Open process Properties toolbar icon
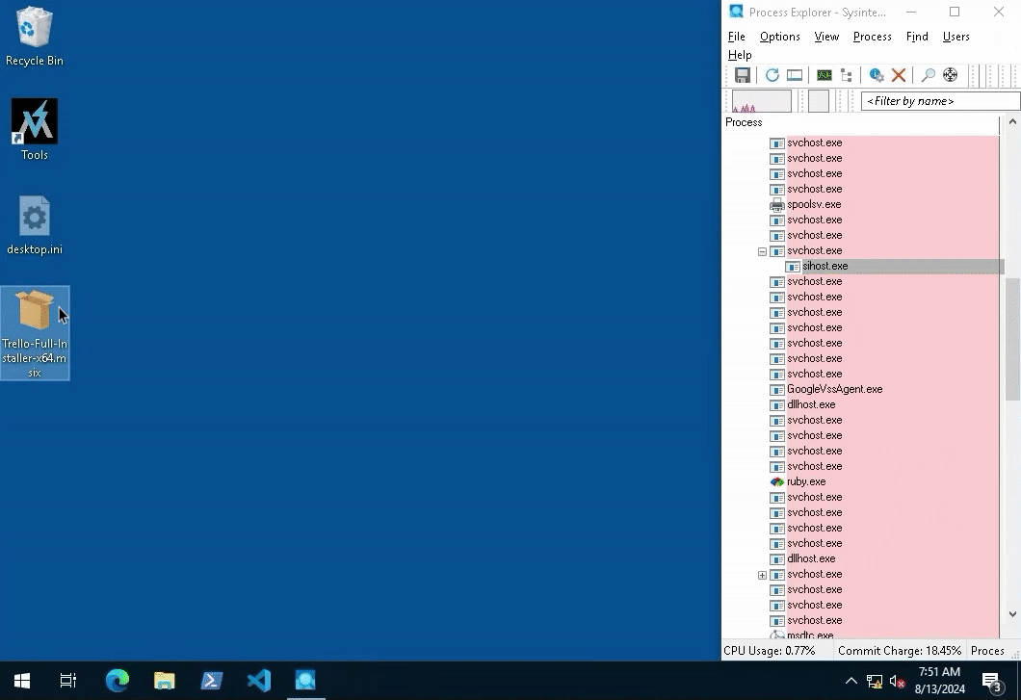1021x700 pixels. point(877,75)
